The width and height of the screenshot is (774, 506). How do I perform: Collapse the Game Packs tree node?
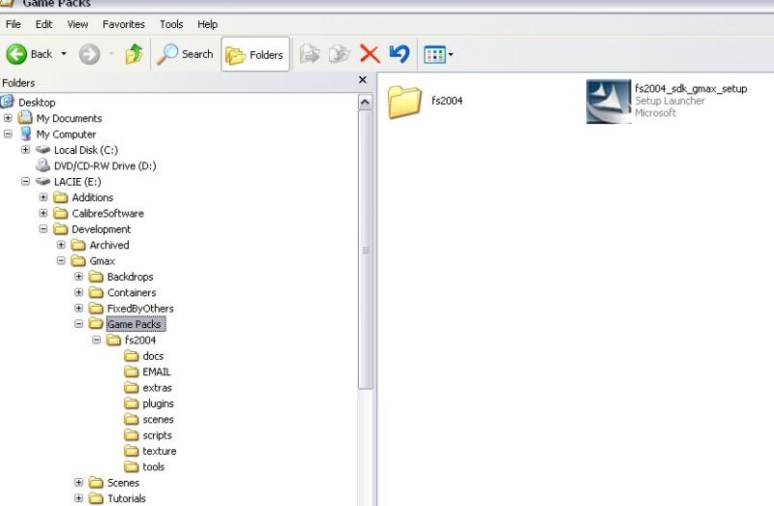(79, 324)
